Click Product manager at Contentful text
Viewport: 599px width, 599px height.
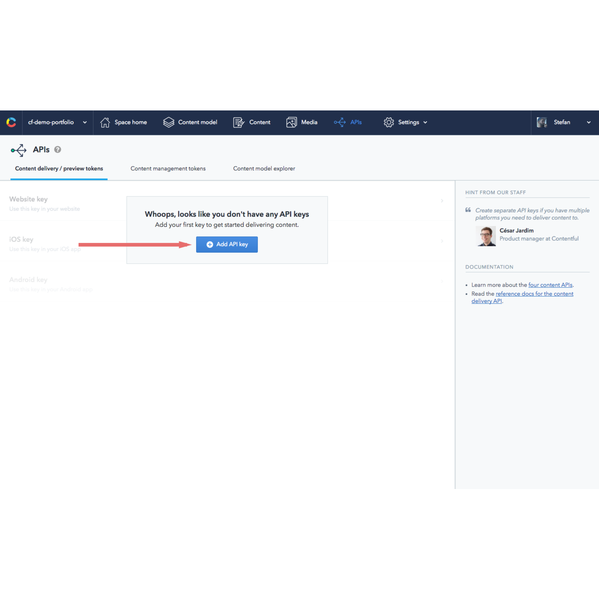click(539, 239)
